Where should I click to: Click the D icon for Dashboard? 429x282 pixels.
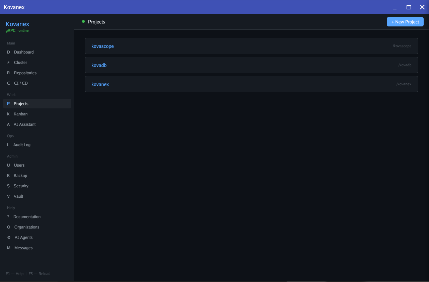[8, 52]
